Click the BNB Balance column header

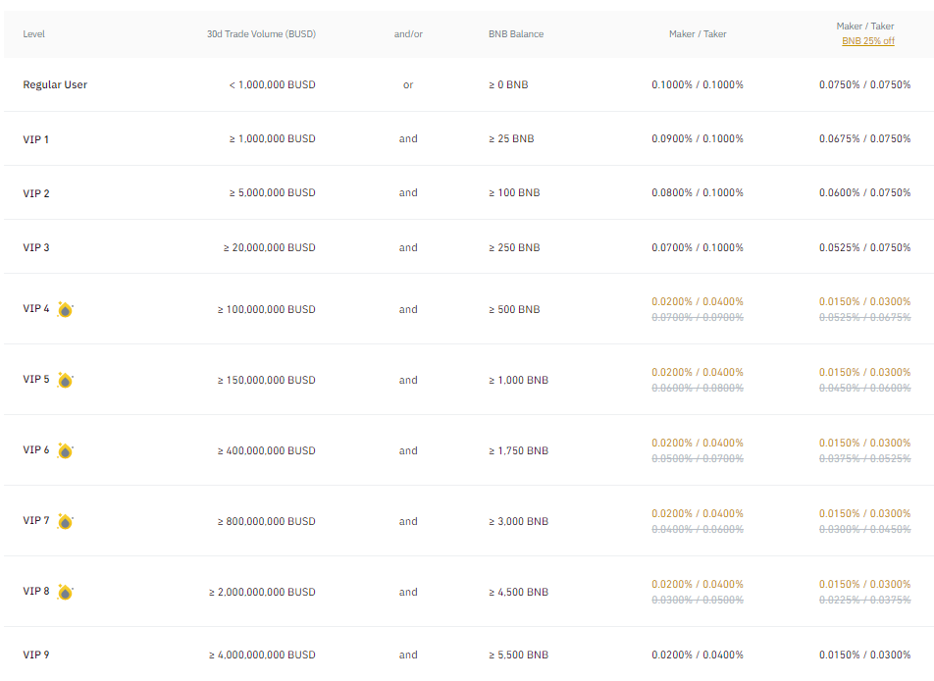[x=516, y=34]
